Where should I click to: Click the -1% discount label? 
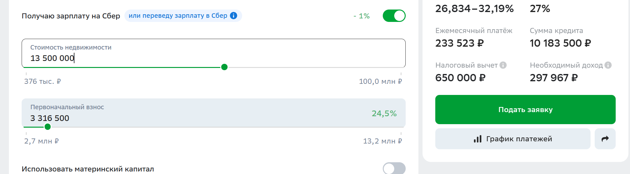(x=361, y=16)
